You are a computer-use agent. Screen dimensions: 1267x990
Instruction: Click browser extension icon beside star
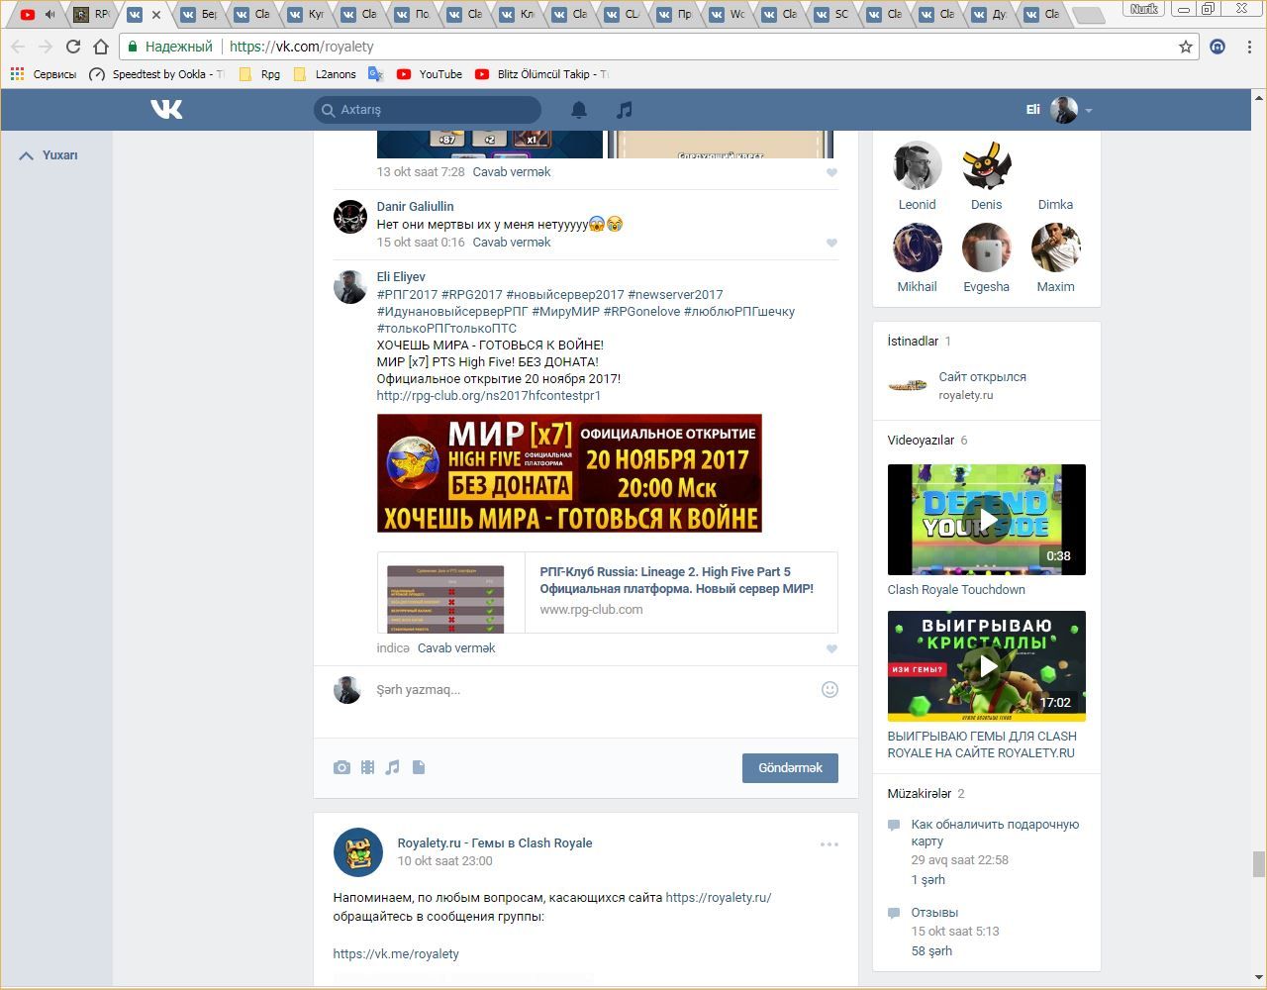1218,47
